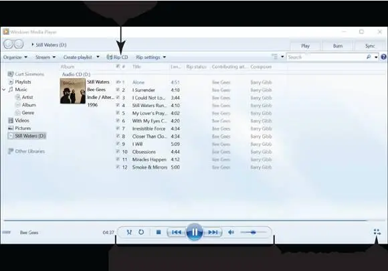The image size is (388, 271).
Task: Click the search magnifier icon
Action: tap(369, 57)
